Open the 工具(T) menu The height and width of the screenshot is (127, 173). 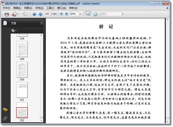click(x=50, y=8)
